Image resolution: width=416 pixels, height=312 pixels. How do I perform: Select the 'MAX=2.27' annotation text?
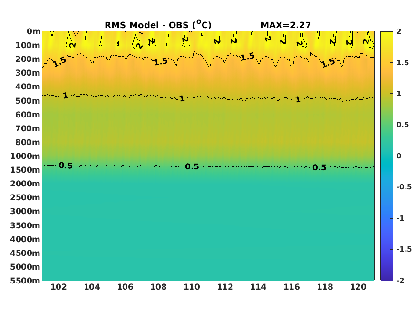click(285, 25)
